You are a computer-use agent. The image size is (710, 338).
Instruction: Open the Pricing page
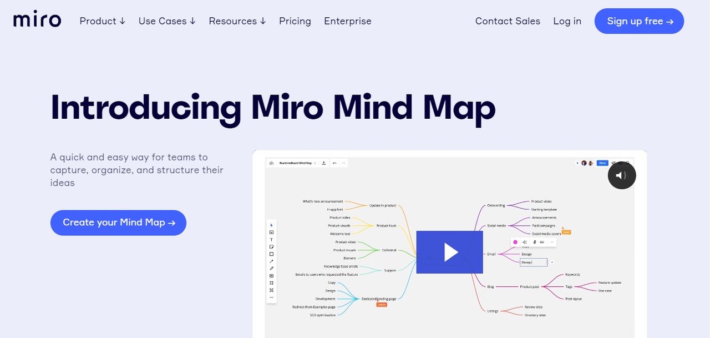pyautogui.click(x=295, y=21)
